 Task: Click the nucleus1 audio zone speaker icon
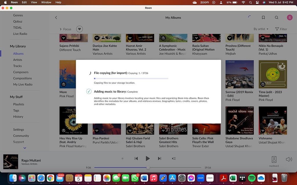274,160
